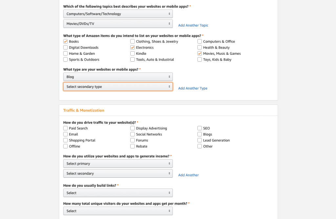The height and width of the screenshot is (219, 336).
Task: Uncheck the Books checkbox
Action: tap(66, 42)
